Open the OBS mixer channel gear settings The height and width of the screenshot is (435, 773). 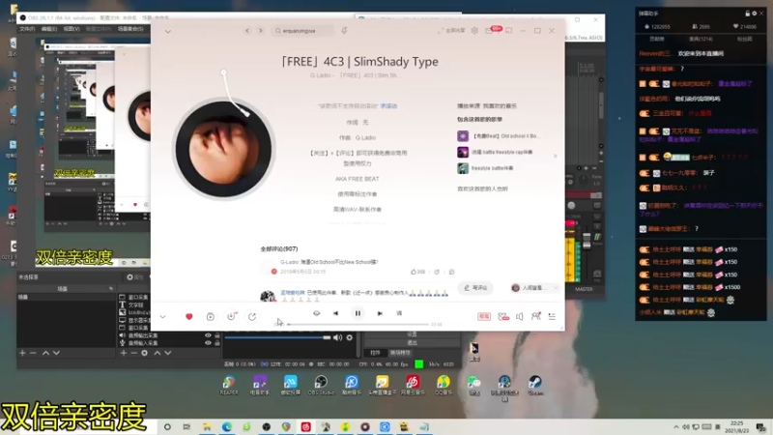coord(350,337)
